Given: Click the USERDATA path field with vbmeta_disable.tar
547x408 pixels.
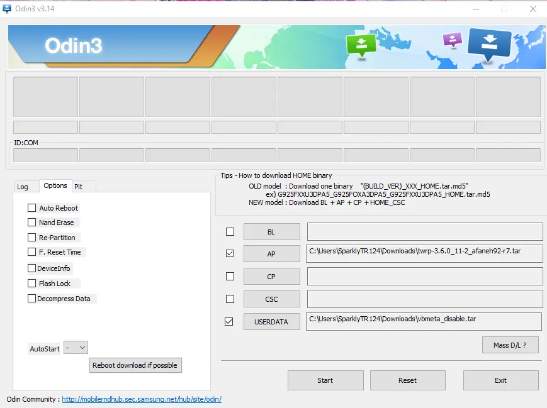Looking at the screenshot, I should pos(424,322).
